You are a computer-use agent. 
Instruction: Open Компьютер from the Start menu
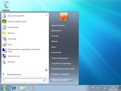[x=56, y=52]
